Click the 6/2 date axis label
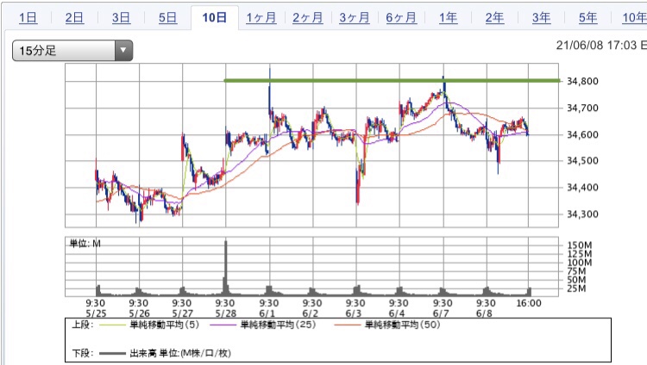The width and height of the screenshot is (647, 365). (311, 313)
